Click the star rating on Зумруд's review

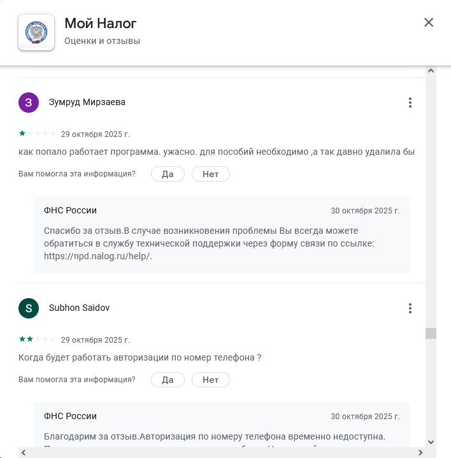point(38,134)
